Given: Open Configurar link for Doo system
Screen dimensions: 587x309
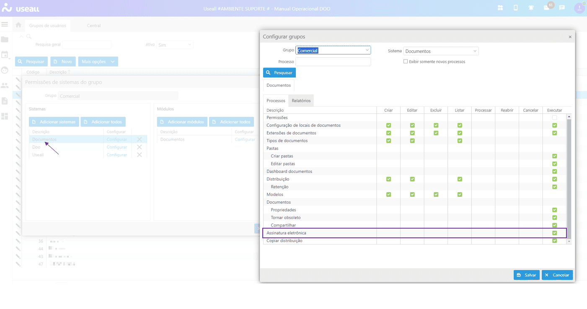Looking at the screenshot, I should point(117,147).
